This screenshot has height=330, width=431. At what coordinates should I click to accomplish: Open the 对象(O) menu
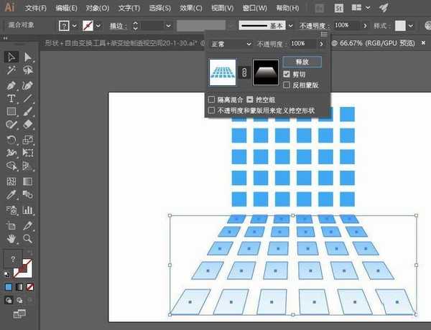[x=98, y=8]
